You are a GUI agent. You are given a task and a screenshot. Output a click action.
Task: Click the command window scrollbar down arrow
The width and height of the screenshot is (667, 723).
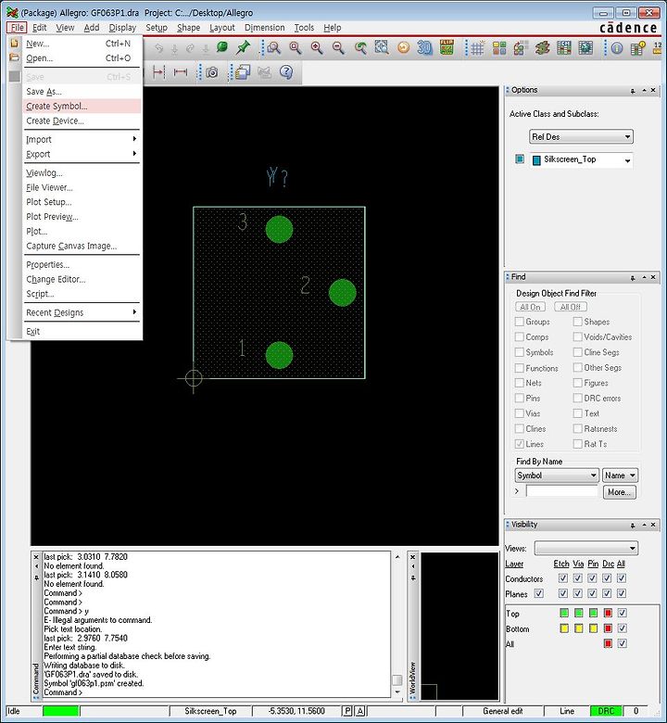[397, 692]
